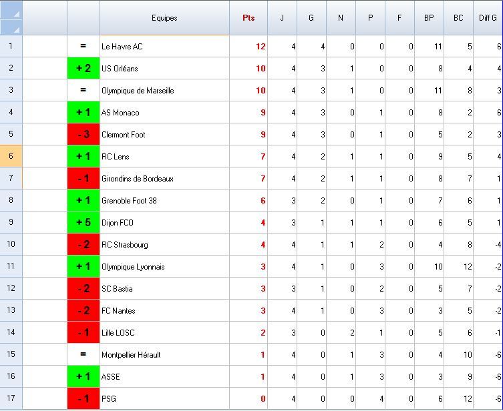503x411 pixels.
Task: Click the red -3 cell for Clermont Foot
Action: point(83,134)
